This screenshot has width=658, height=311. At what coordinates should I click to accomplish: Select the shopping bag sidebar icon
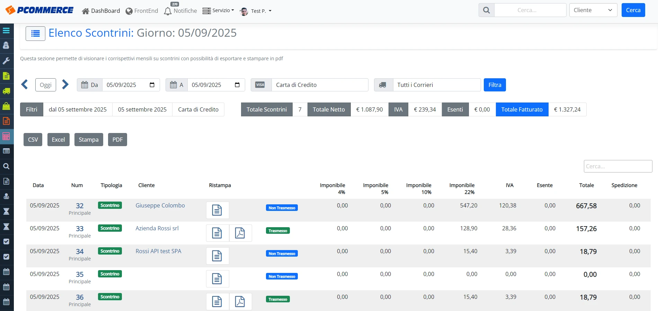coord(6,106)
